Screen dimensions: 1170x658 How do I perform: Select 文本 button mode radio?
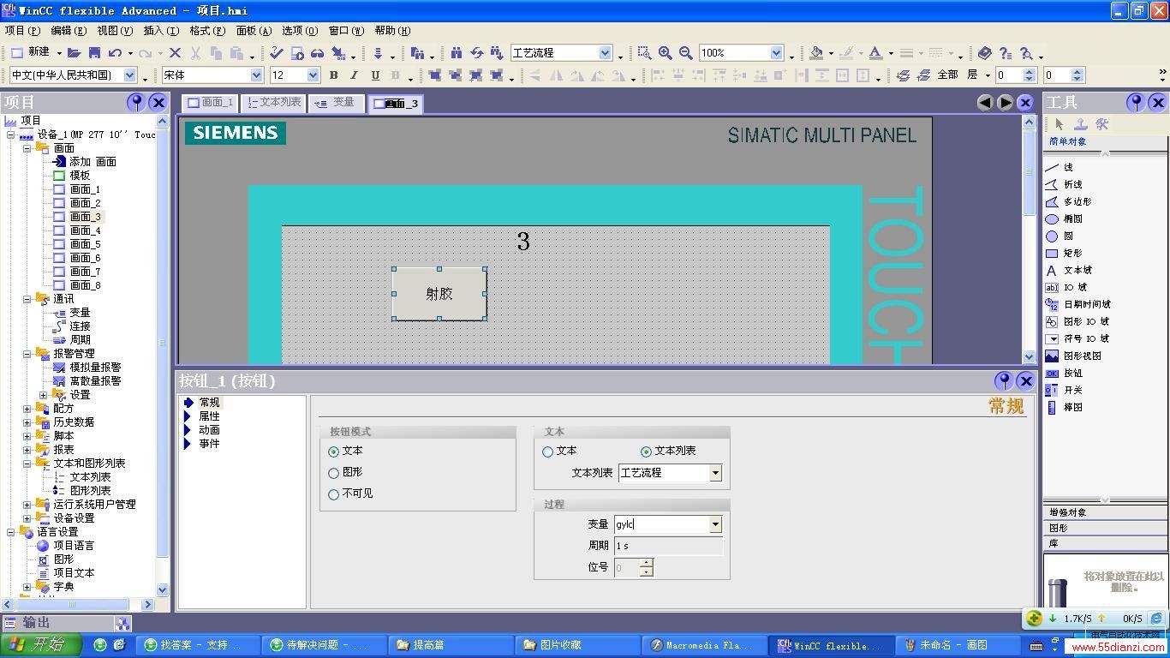(x=334, y=452)
